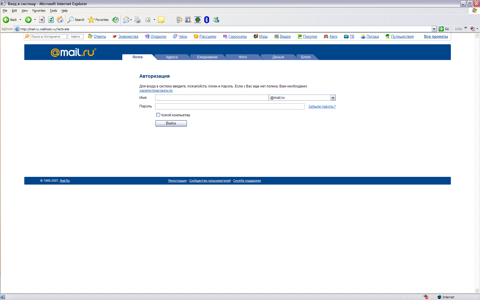The width and height of the screenshot is (480, 300).
Task: Open the History toolbar icon
Action: [x=115, y=20]
